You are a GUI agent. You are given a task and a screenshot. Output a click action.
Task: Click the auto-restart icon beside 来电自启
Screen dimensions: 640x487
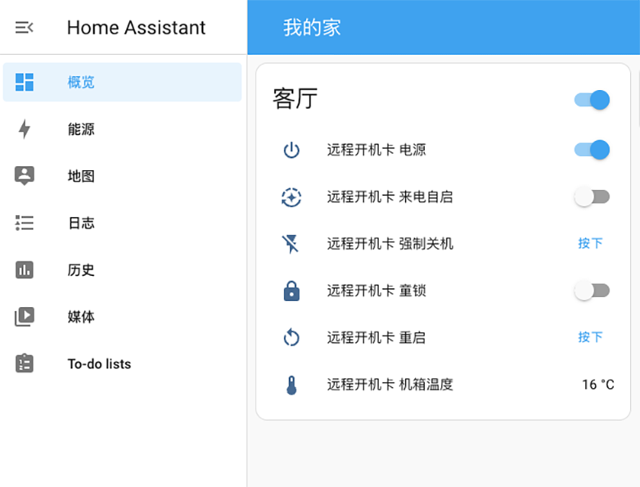291,196
